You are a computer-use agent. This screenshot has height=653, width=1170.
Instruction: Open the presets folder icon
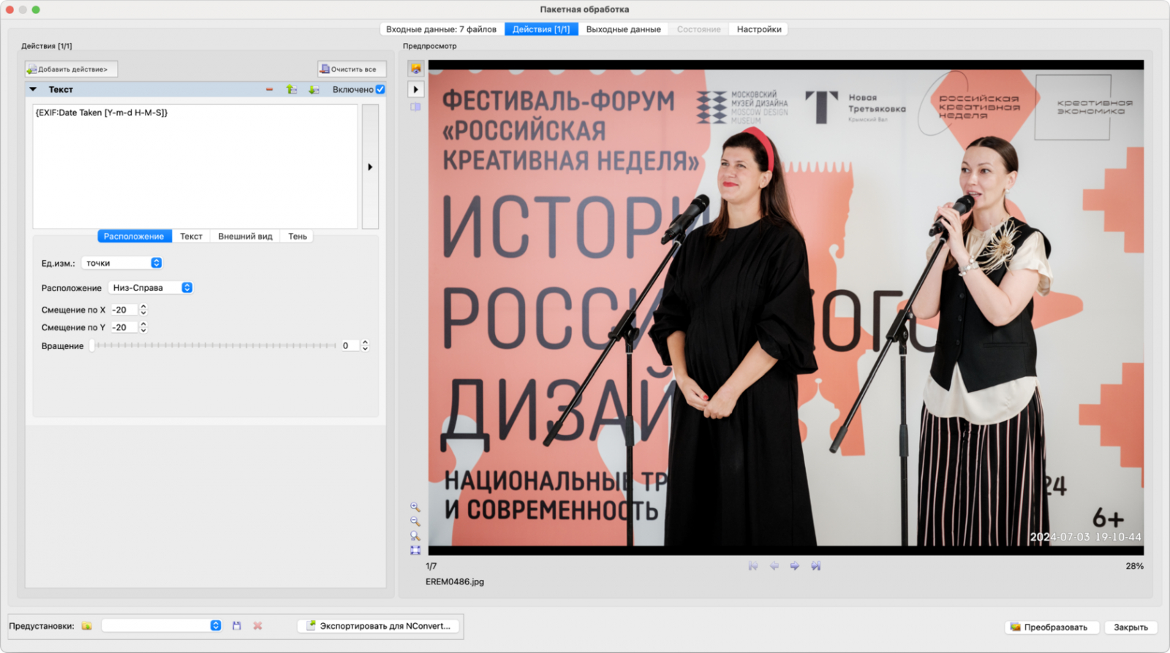87,626
